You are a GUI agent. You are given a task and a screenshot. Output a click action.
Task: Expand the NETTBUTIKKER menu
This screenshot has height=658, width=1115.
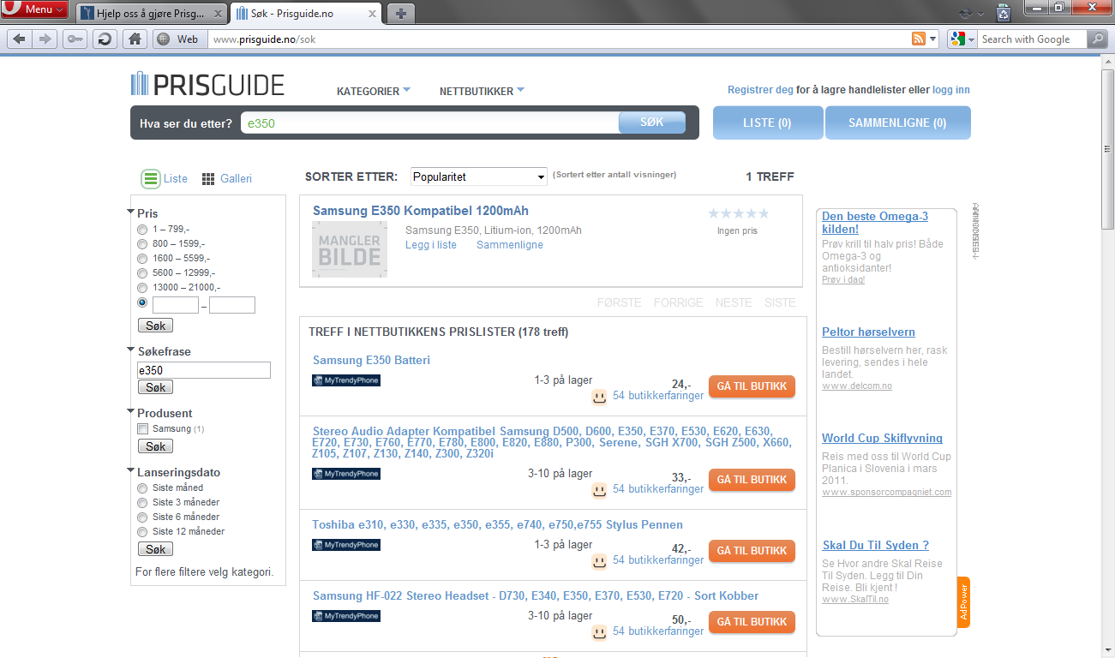(x=482, y=91)
